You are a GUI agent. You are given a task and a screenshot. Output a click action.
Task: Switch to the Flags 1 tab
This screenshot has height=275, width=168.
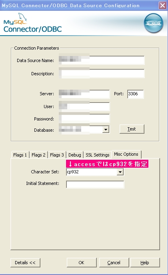point(20,155)
